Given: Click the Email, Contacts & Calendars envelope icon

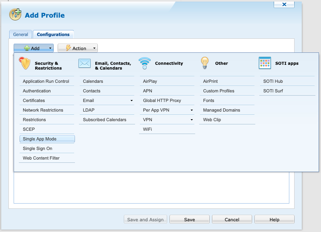Looking at the screenshot, I should [85, 63].
